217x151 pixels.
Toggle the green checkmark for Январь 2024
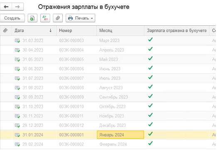(x=150, y=134)
